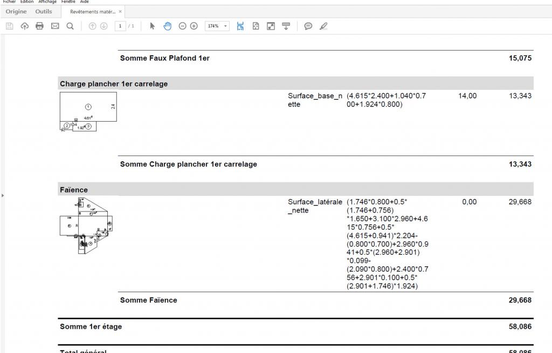Open the Affichage menu
Screen dimensions: 552x353
click(x=47, y=2)
